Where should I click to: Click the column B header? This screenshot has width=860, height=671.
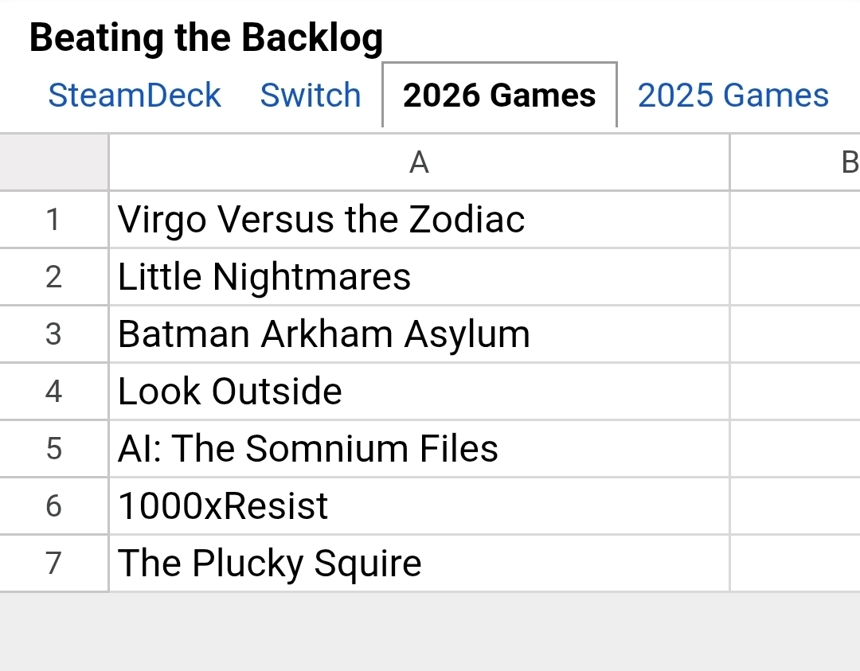(x=796, y=162)
